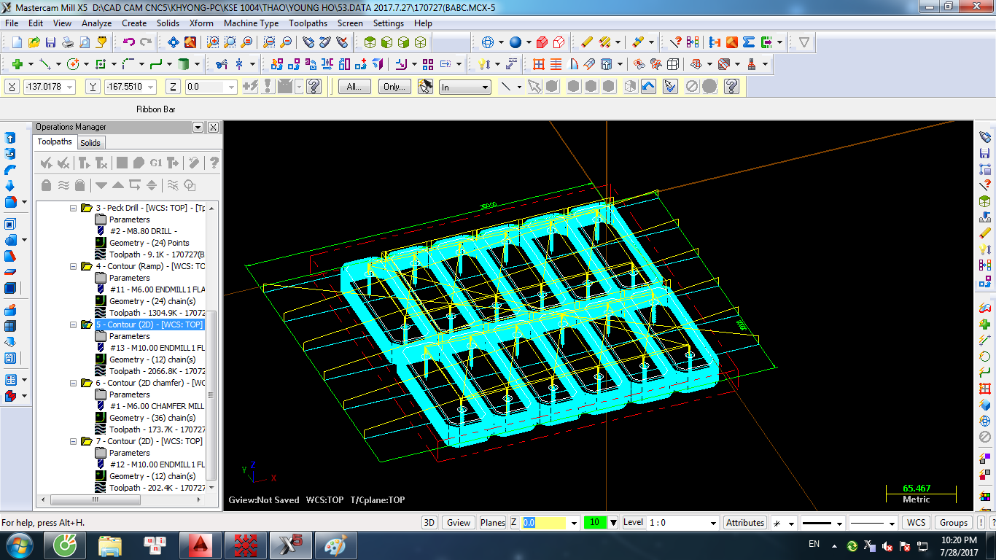Click the X coordinate input field
996x560 pixels.
coord(44,87)
